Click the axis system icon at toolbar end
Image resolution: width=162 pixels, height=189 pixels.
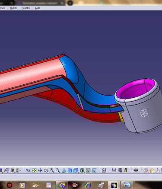point(158,170)
